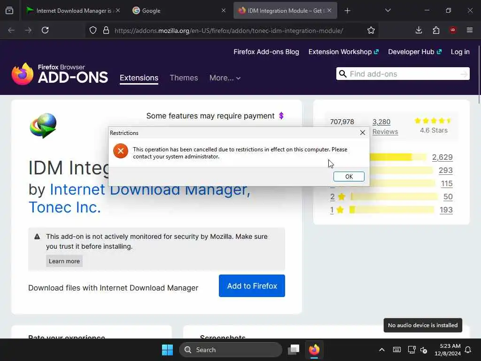Screen dimensions: 481x361
Task: Show hidden tray icons chevron
Action: [x=381, y=350]
